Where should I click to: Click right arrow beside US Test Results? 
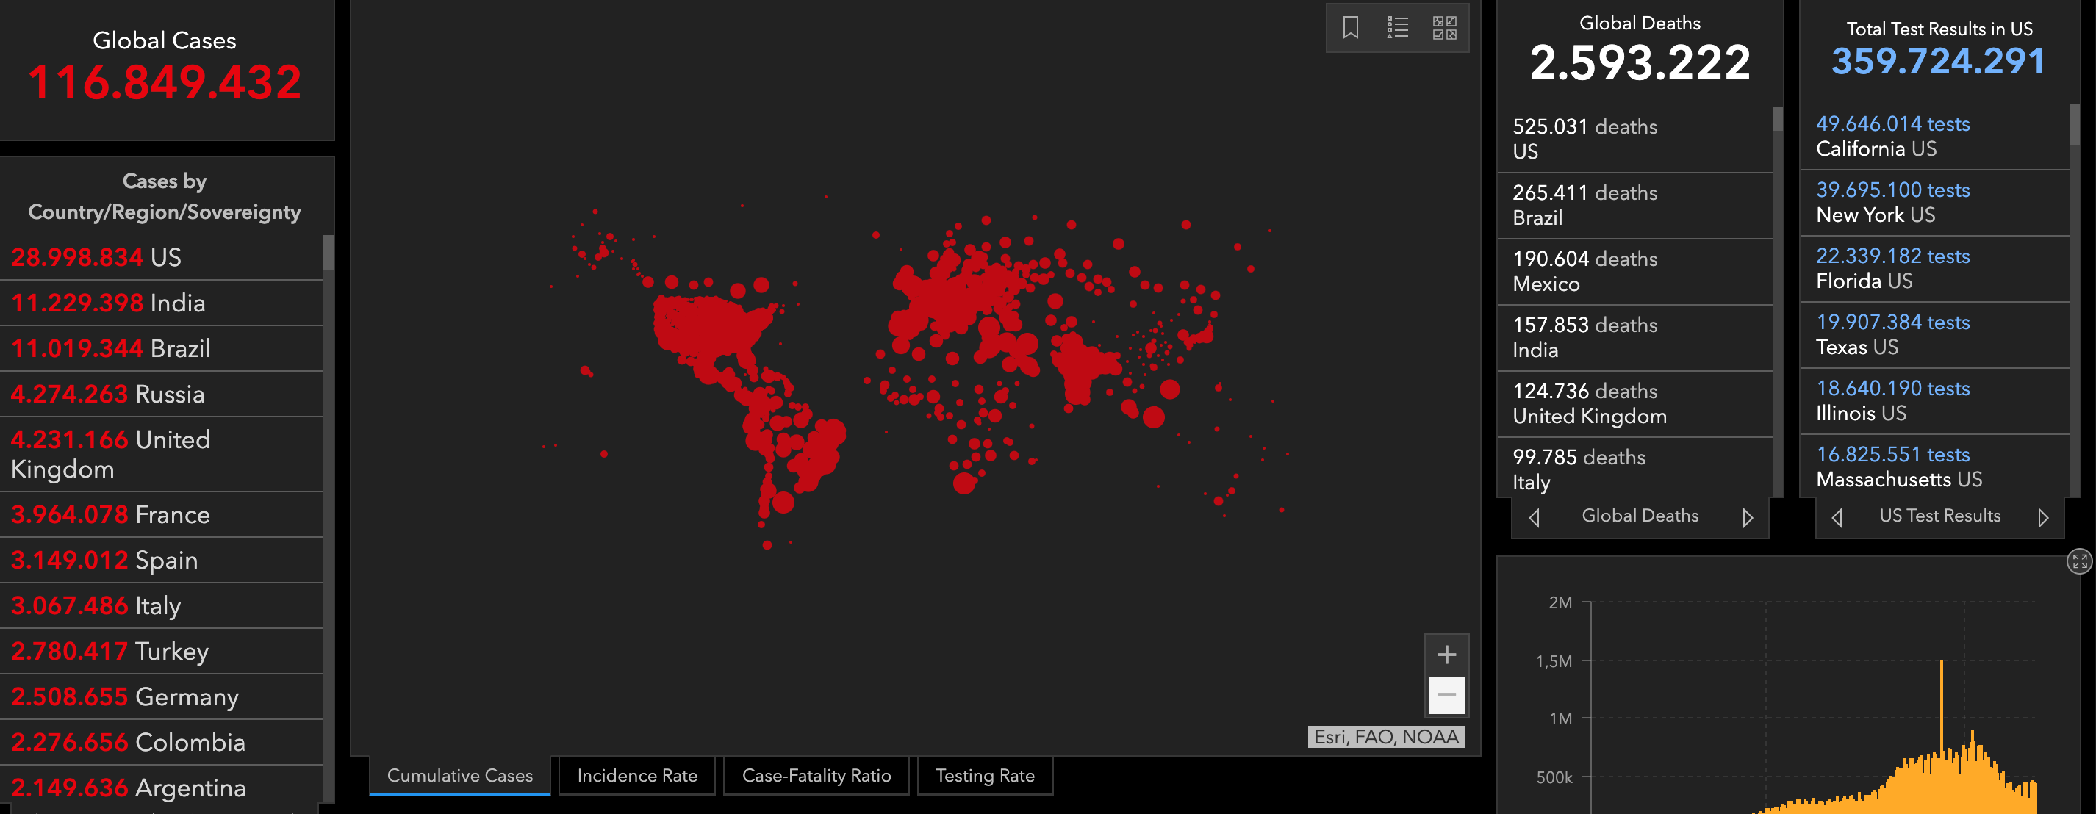(x=2042, y=517)
